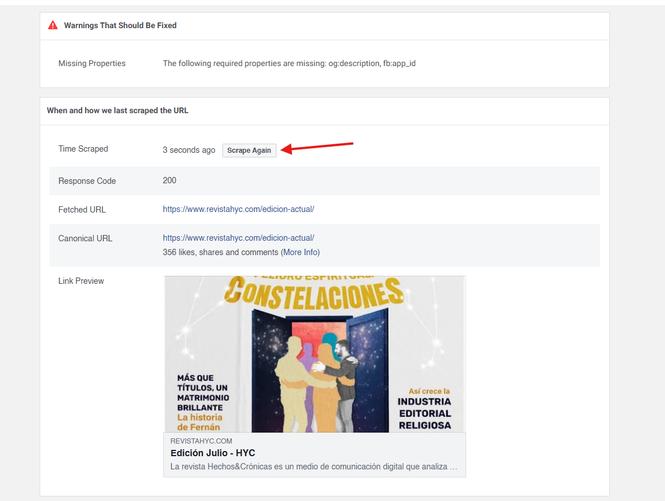665x501 pixels.
Task: Click the preview description starting 'La revista Hechos&Crónicas'
Action: point(314,467)
